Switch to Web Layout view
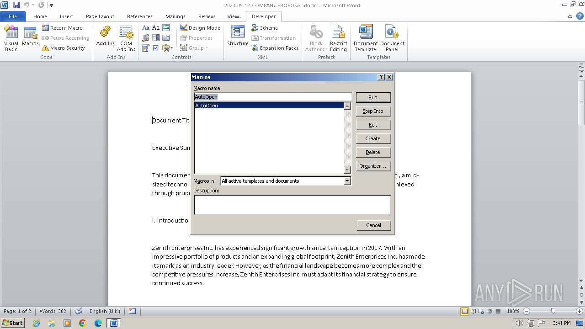The height and width of the screenshot is (329, 585). (x=481, y=311)
